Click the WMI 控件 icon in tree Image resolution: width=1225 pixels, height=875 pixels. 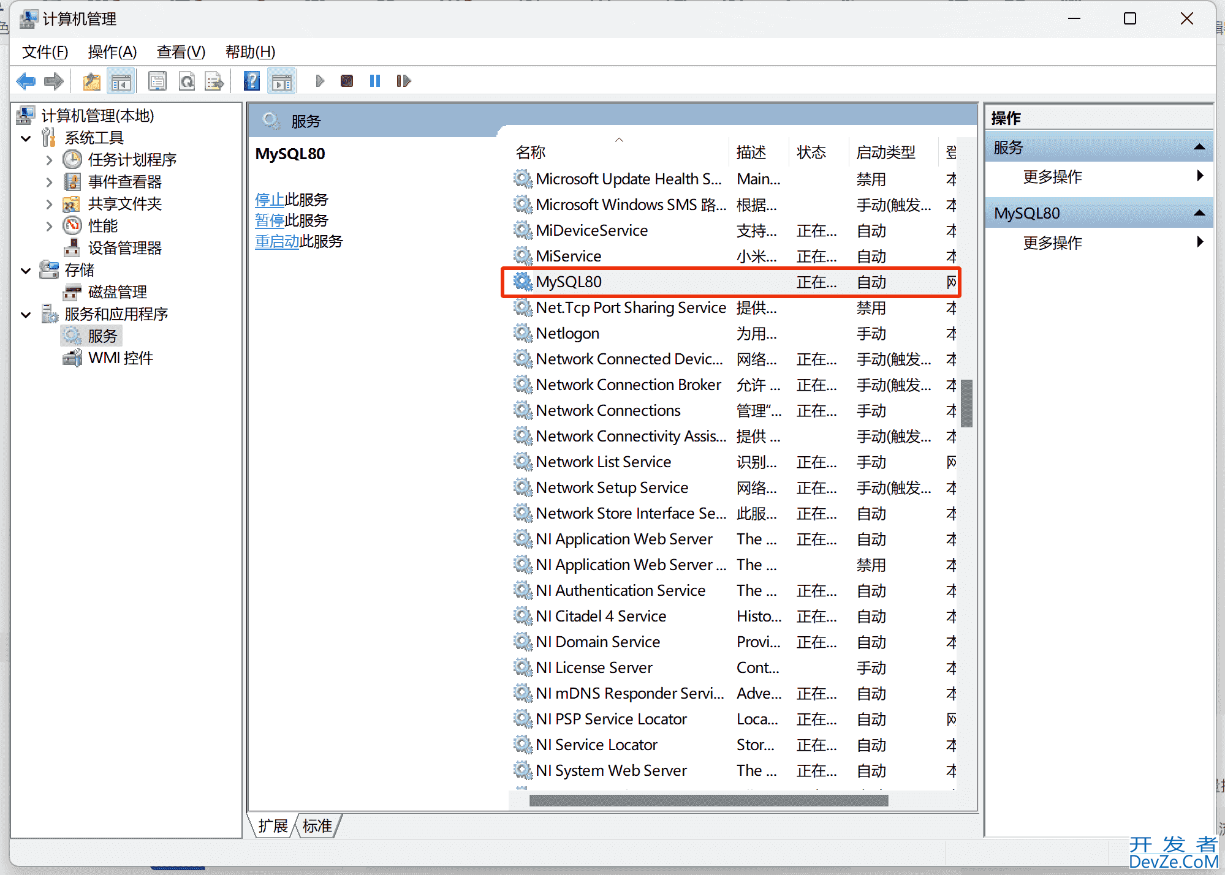pyautogui.click(x=72, y=358)
